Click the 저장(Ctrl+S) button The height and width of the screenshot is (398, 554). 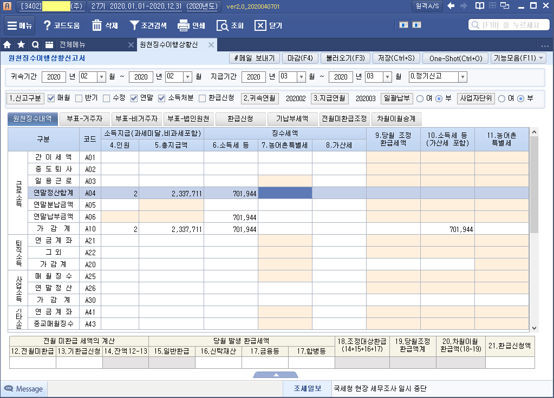(x=396, y=58)
